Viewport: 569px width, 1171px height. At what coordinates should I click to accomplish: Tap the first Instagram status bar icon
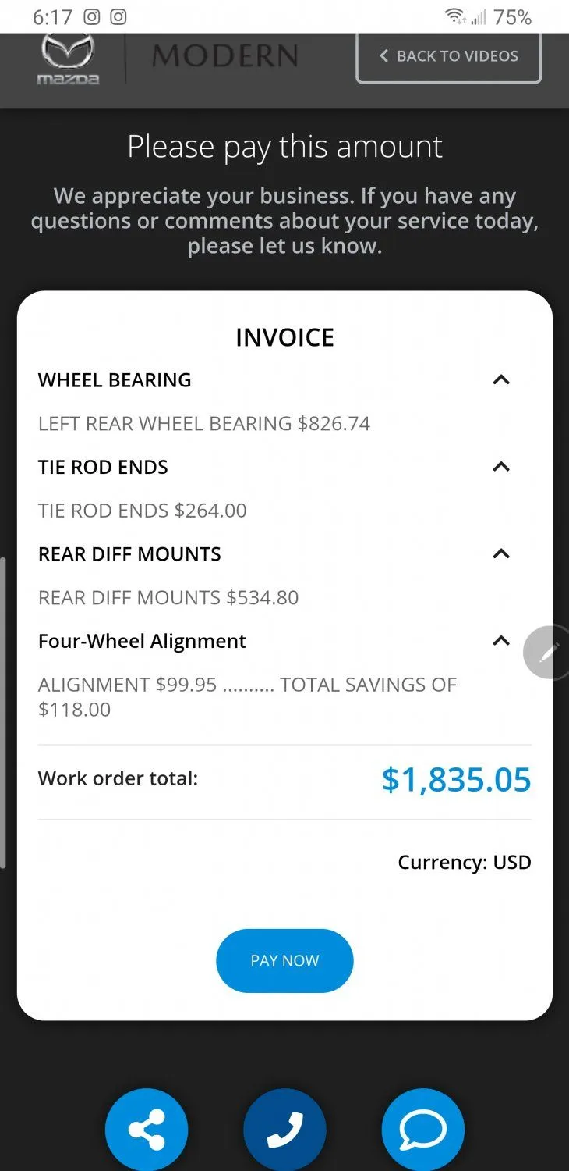pyautogui.click(x=92, y=16)
